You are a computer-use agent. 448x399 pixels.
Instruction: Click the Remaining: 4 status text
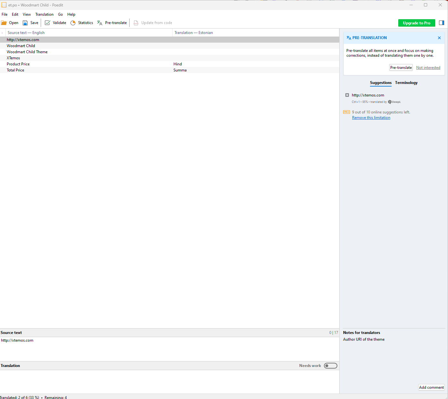point(56,397)
